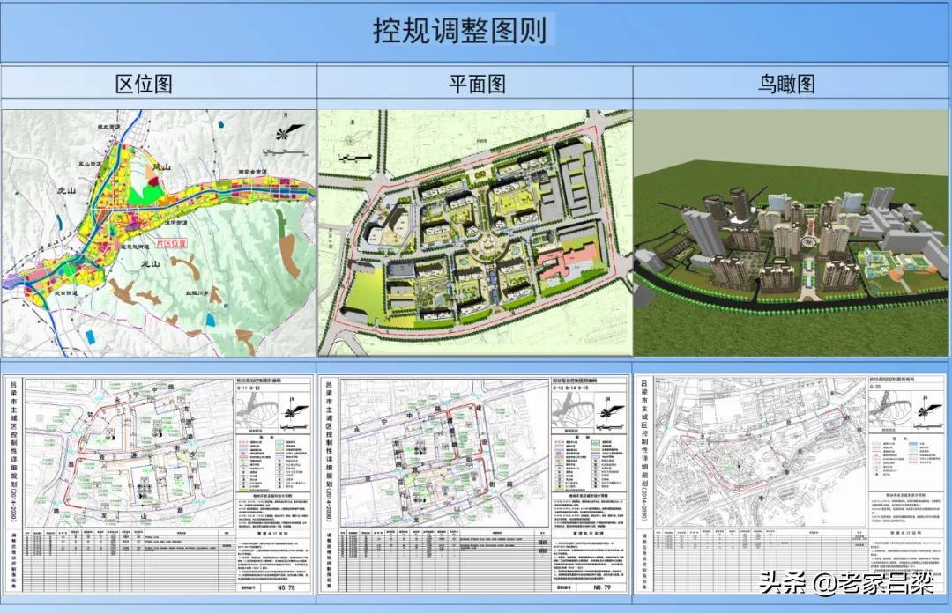Click the NO.78 drawing number label
952x613 pixels.
[x=286, y=587]
